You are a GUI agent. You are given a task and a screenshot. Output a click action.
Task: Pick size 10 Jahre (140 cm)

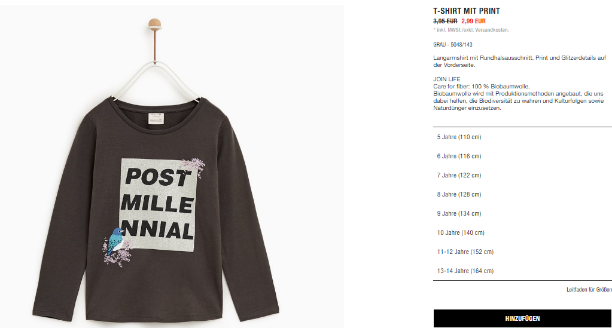point(522,232)
